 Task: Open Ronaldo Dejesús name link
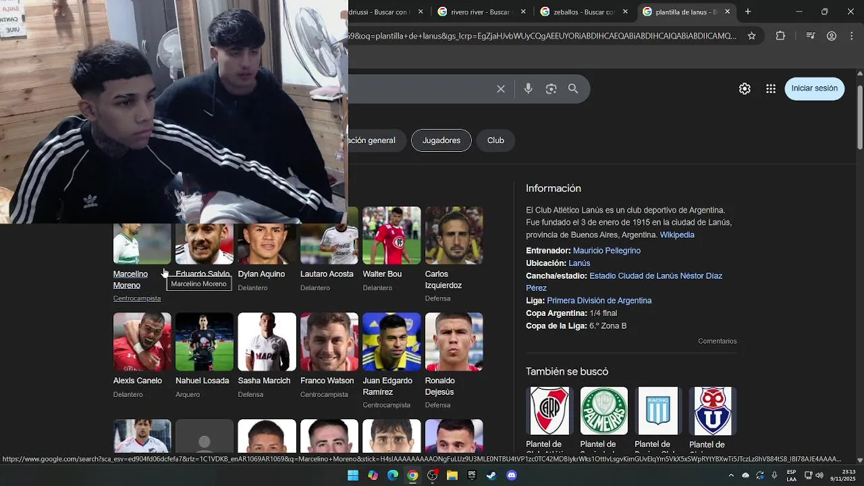pos(440,386)
